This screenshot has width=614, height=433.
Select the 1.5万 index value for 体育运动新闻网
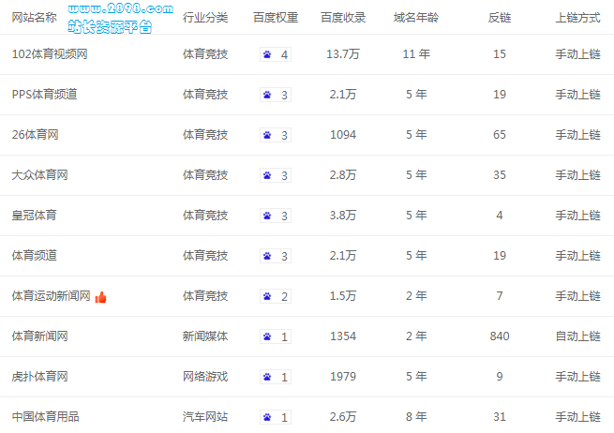343,296
